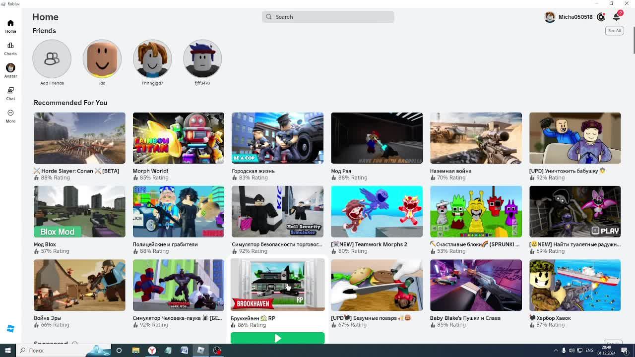The height and width of the screenshot is (357, 635).
Task: Open the notifications bell
Action: click(617, 17)
